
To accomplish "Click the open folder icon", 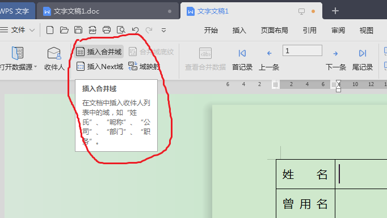I will pyautogui.click(x=64, y=30).
